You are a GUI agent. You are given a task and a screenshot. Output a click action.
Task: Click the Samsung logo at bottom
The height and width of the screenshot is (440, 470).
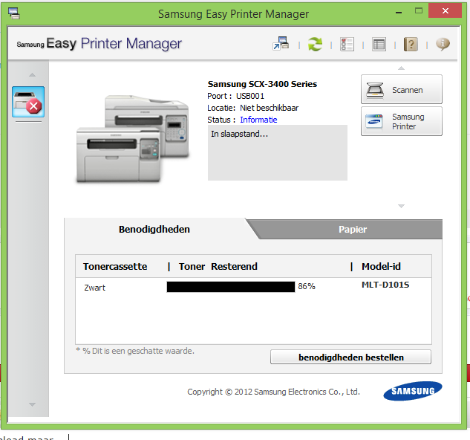[x=412, y=391]
